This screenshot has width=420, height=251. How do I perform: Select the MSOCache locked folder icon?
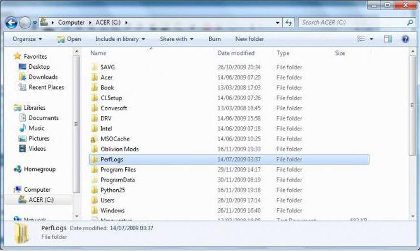click(x=93, y=139)
